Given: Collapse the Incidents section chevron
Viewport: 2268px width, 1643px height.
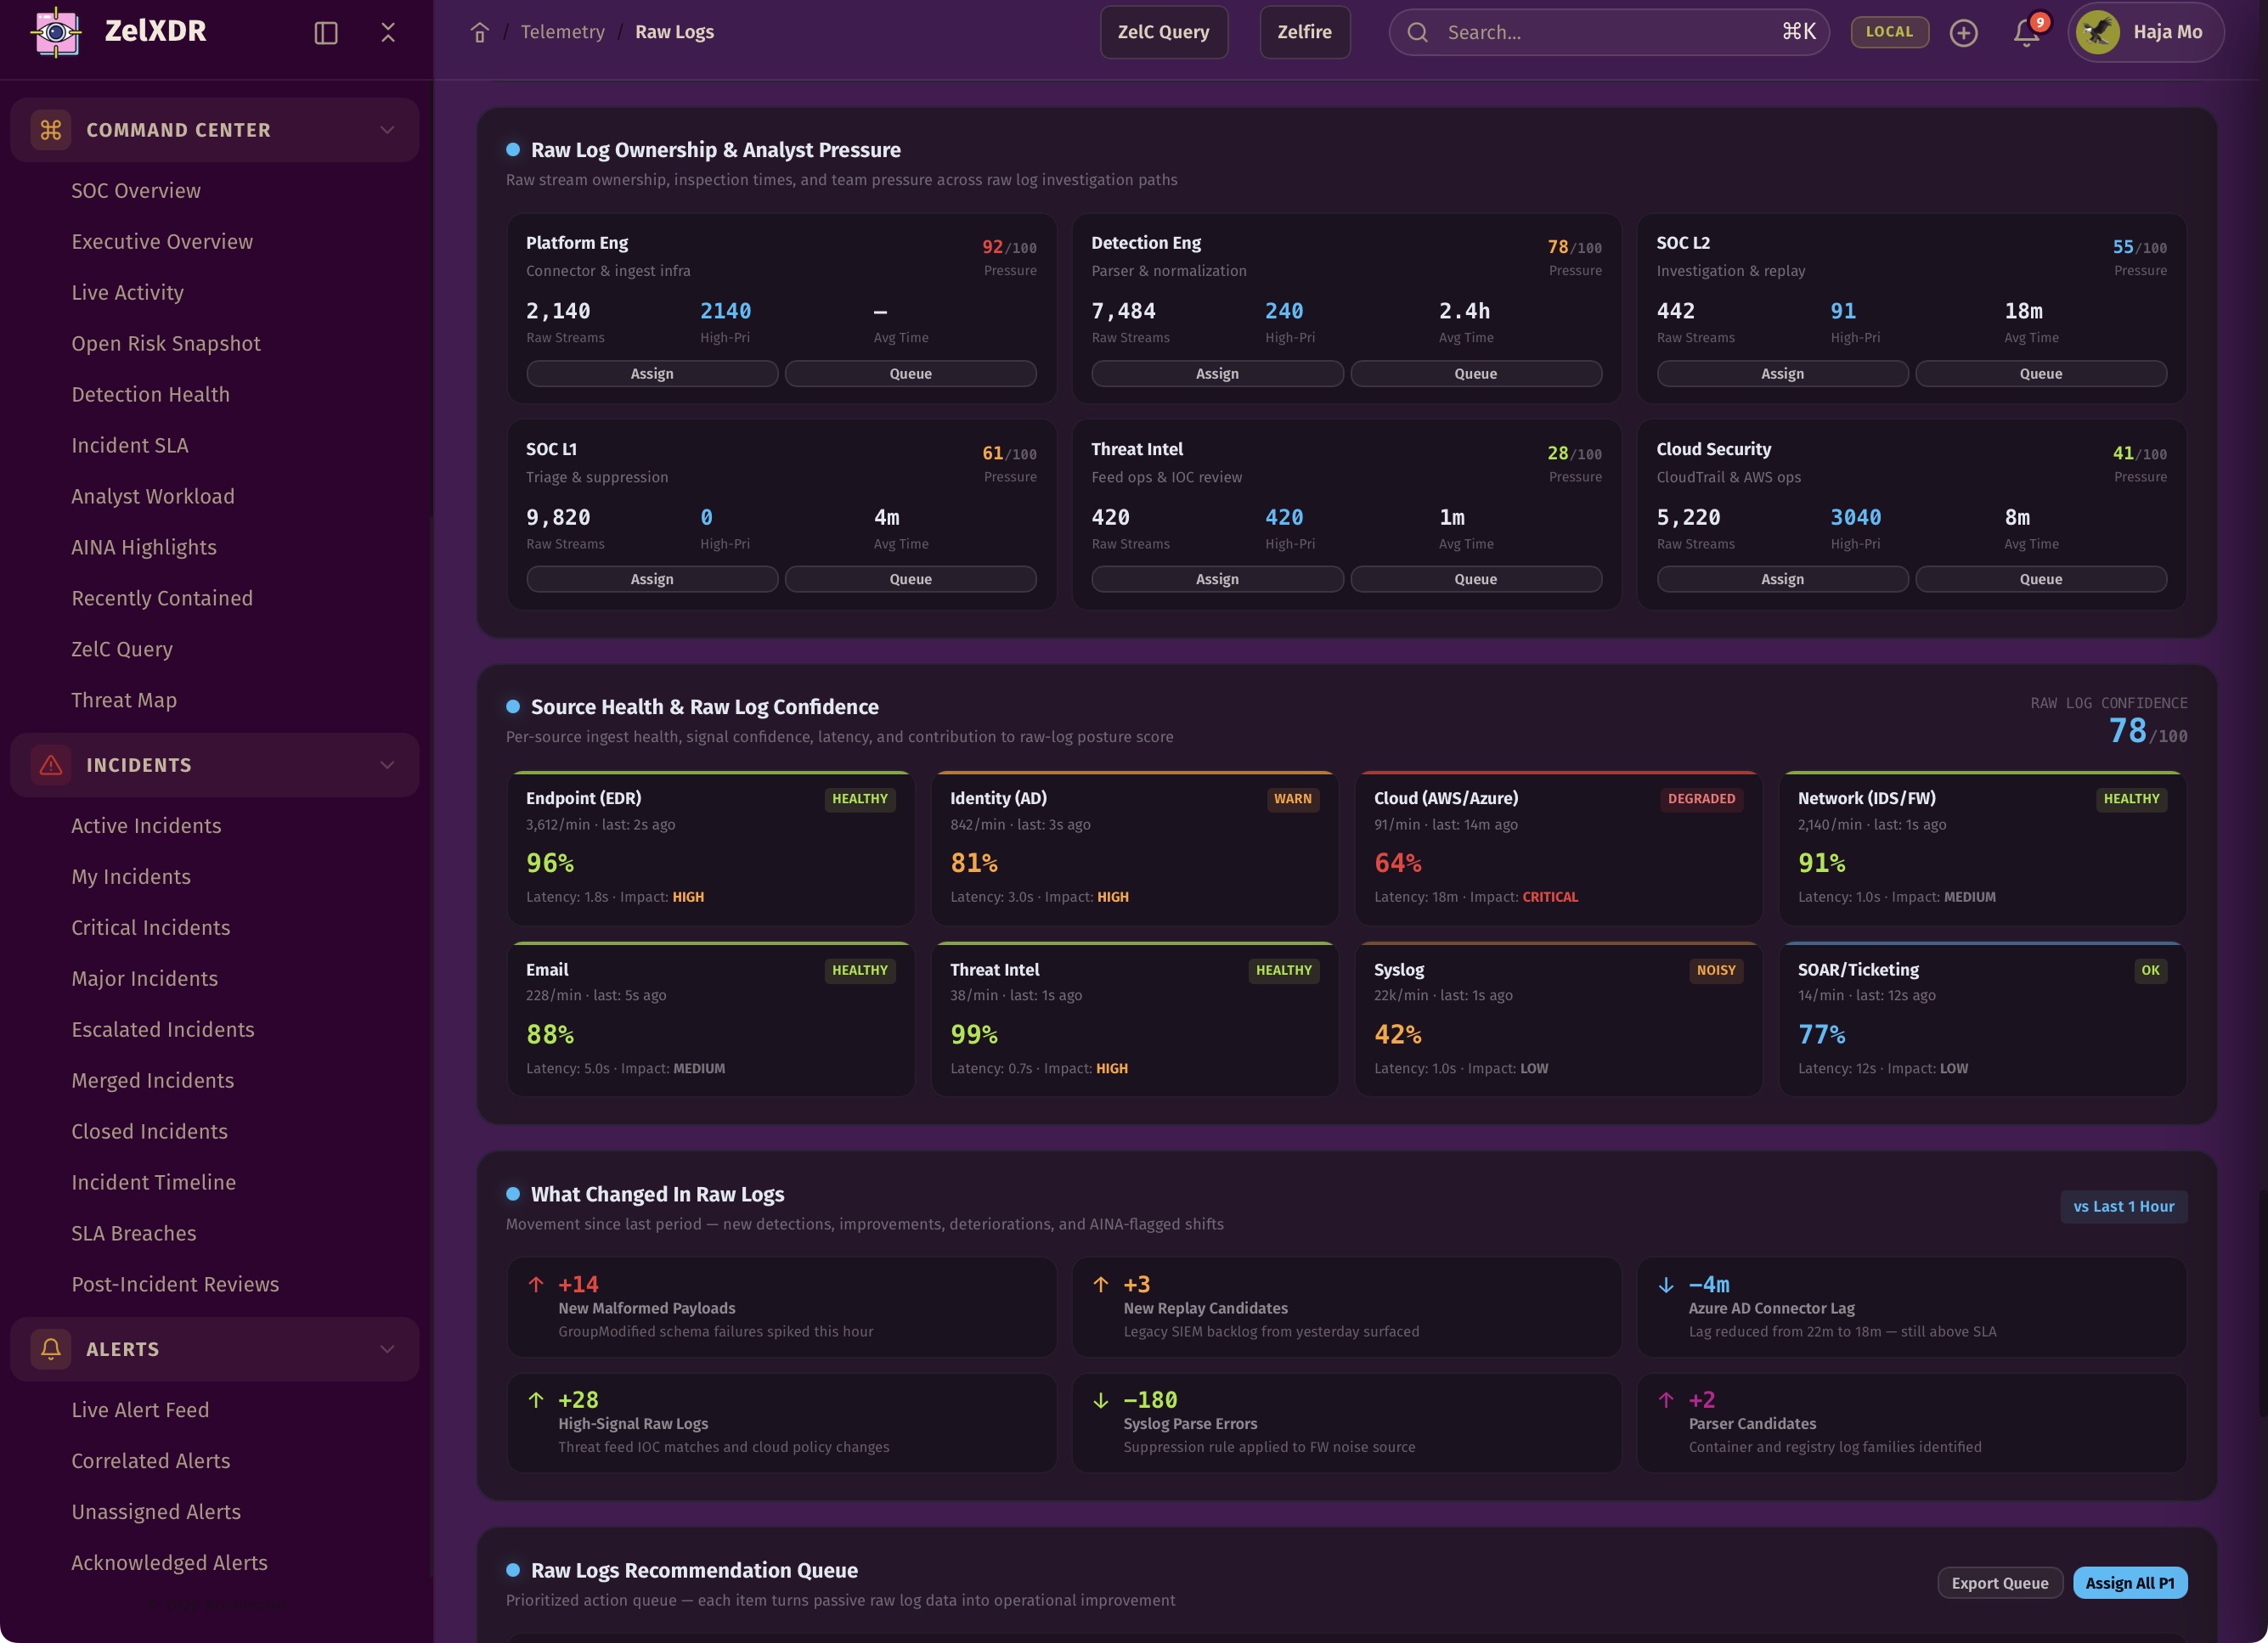Looking at the screenshot, I should coord(387,766).
